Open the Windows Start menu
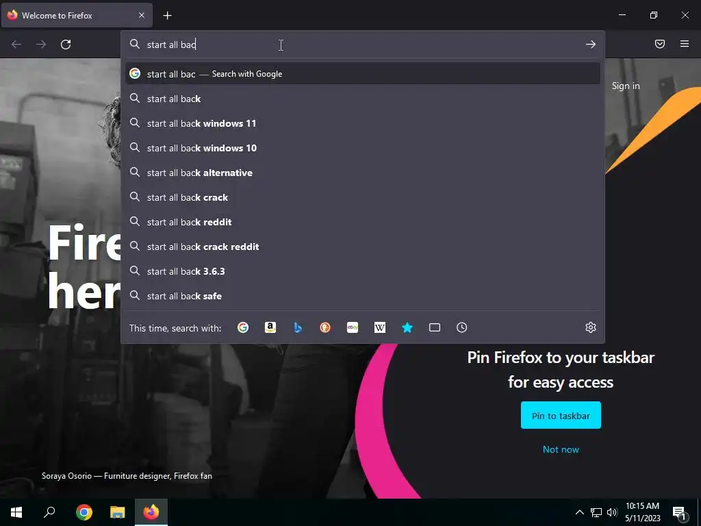 click(16, 512)
